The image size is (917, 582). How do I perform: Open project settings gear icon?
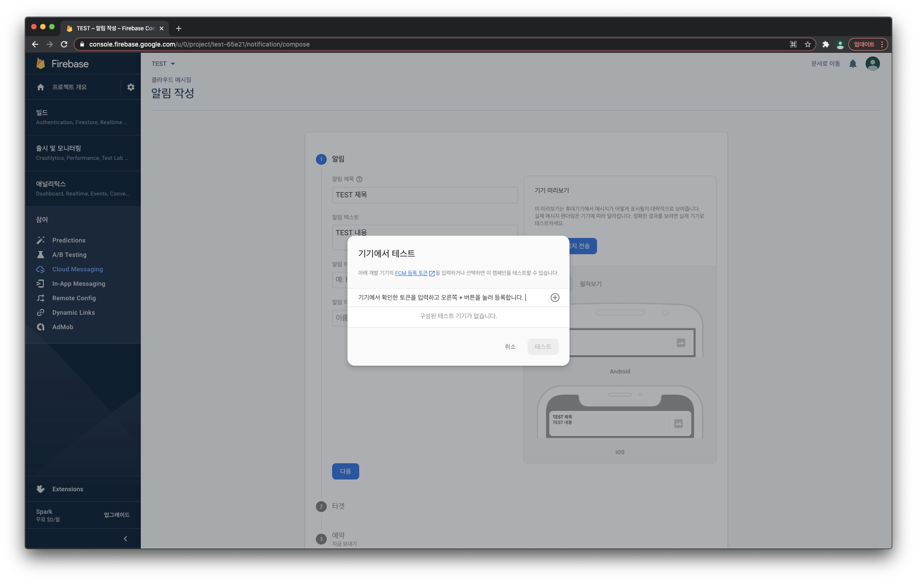point(131,87)
